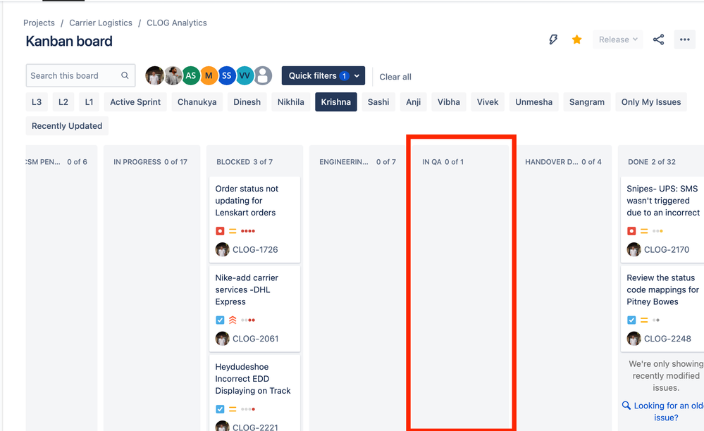Click assignee avatar on CLOG-2248 card
This screenshot has width=704, height=431.
[634, 339]
